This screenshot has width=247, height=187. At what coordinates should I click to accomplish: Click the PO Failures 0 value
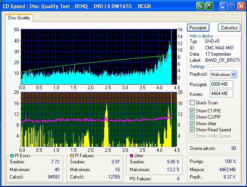pos(178,178)
